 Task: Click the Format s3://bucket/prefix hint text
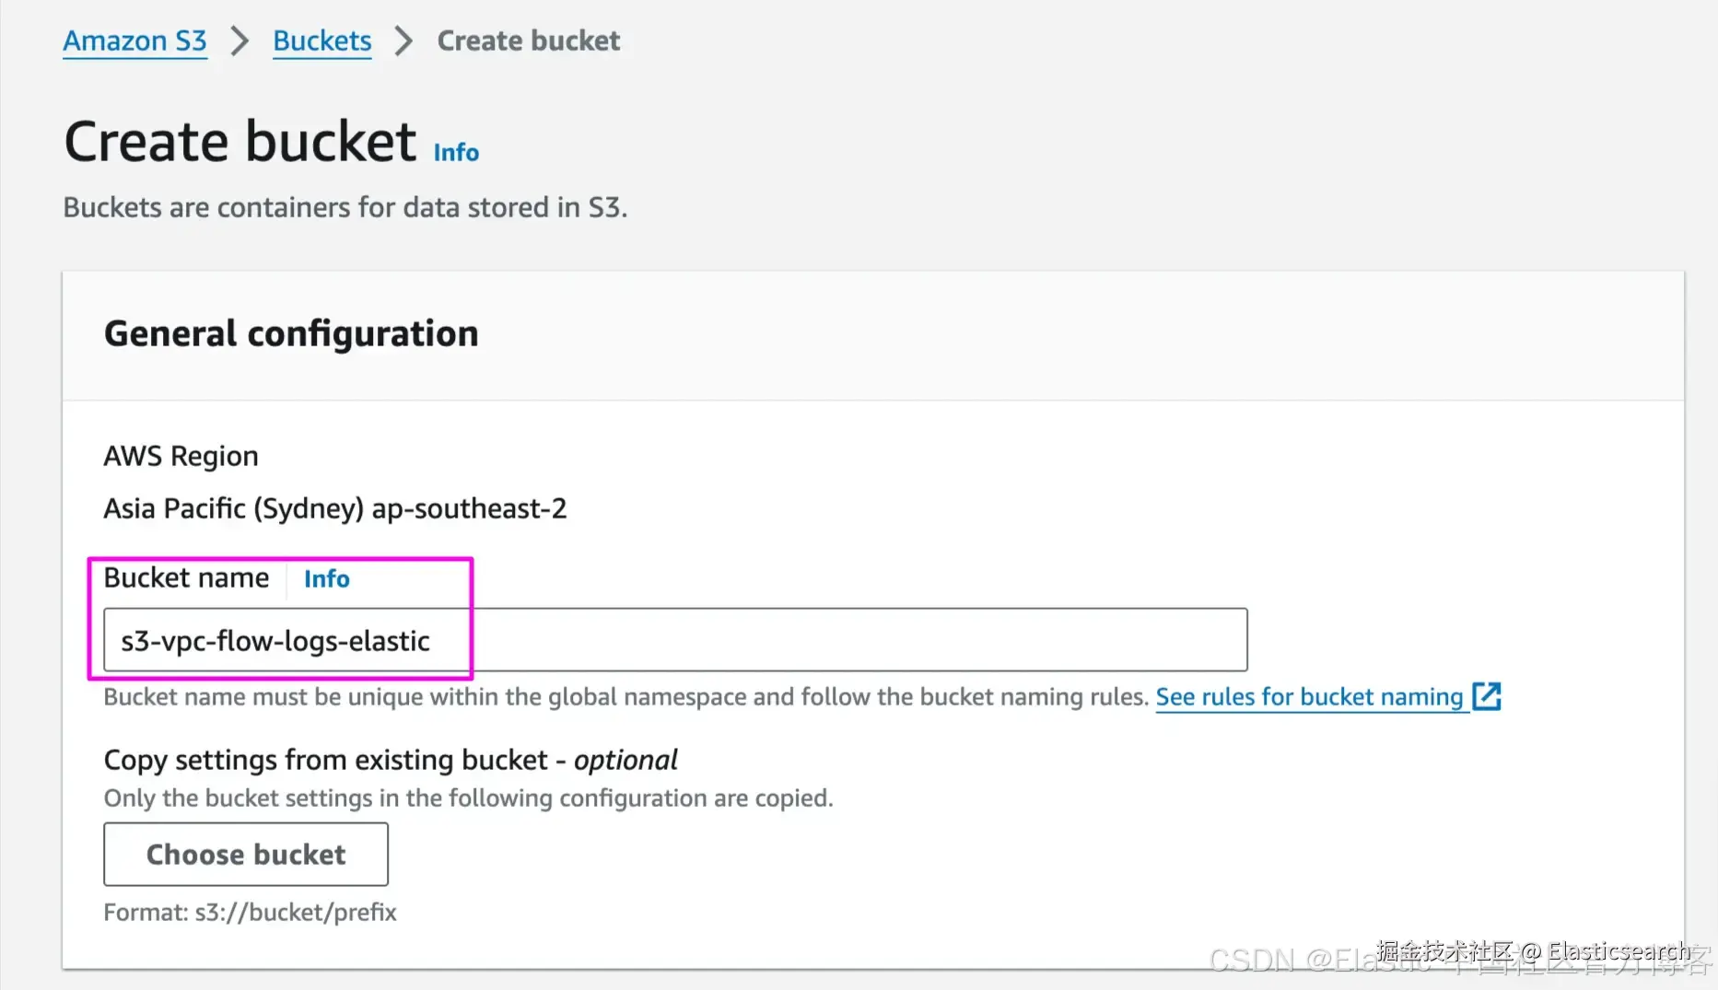pos(250,912)
